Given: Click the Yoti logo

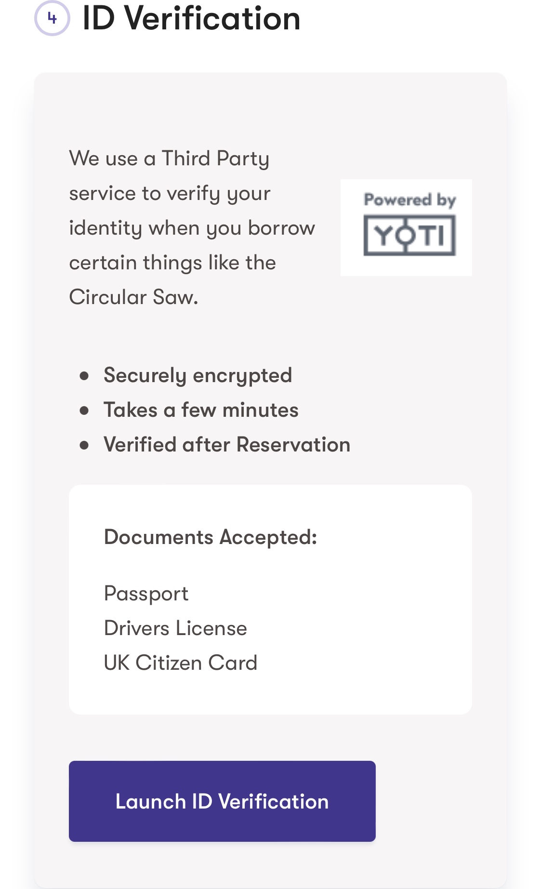Looking at the screenshot, I should pyautogui.click(x=409, y=236).
